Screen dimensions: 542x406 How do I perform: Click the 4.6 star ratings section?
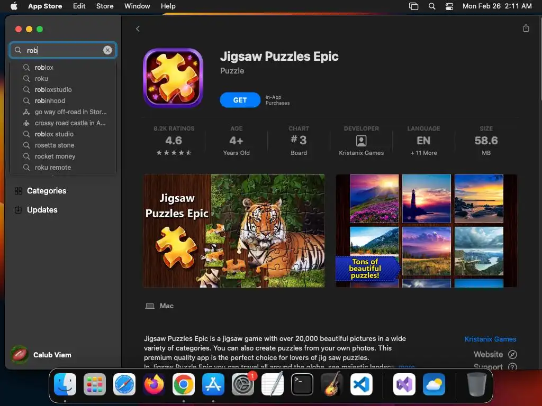pyautogui.click(x=174, y=141)
